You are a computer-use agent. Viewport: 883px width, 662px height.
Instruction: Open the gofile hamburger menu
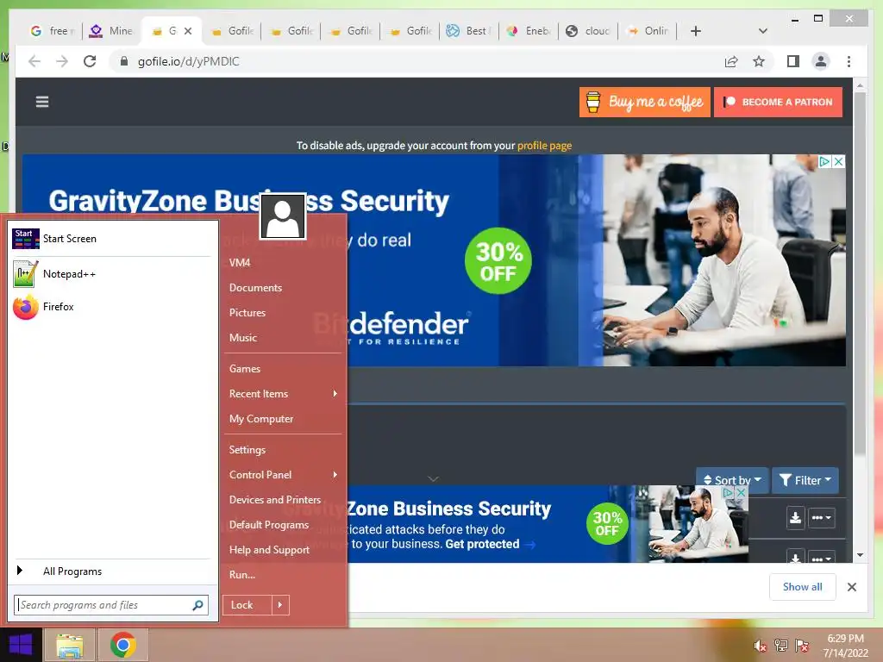click(x=42, y=102)
